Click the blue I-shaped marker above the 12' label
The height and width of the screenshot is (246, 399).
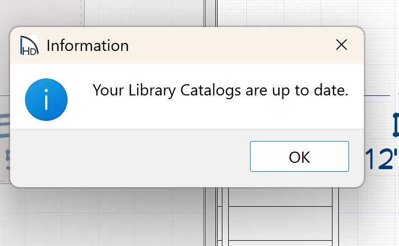[x=396, y=125]
